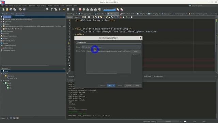Click the Docker icon in Services tree

click(2, 43)
